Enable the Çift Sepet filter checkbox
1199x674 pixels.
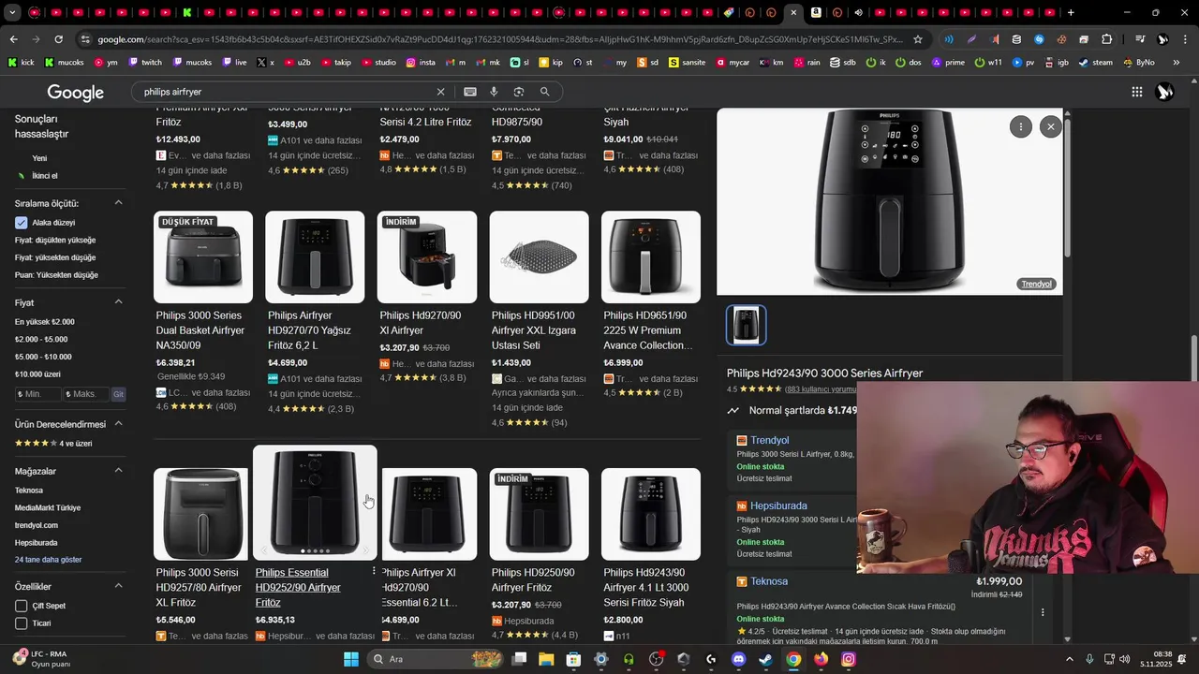[x=22, y=606]
